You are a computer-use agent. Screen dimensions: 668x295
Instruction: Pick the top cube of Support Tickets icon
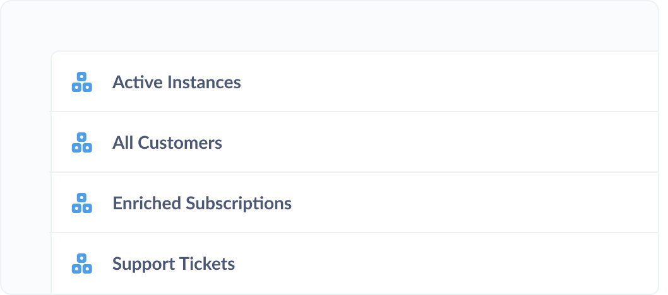pyautogui.click(x=82, y=258)
